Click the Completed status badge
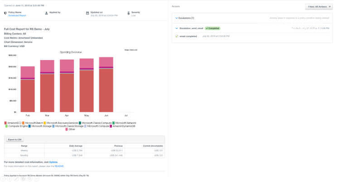Viewport: 340px width, 182px height. 212,28
